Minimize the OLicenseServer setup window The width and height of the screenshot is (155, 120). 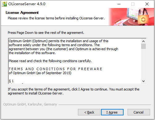(x=119, y=4)
